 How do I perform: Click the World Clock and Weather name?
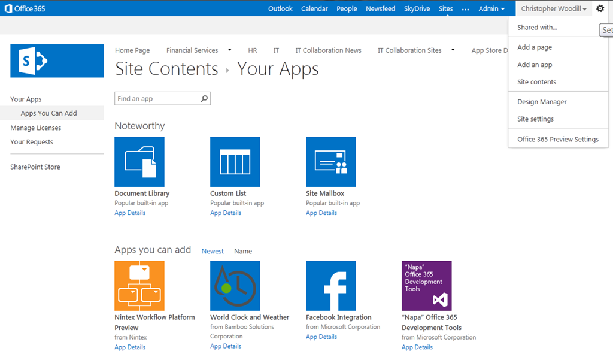250,317
